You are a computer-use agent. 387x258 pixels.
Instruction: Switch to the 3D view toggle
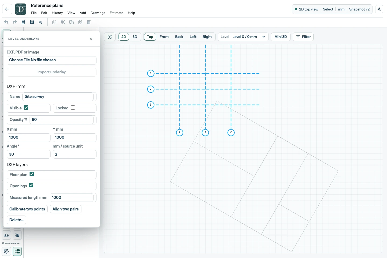pos(135,37)
